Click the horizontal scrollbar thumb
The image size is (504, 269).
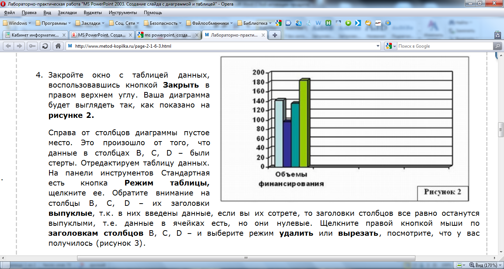[246, 258]
